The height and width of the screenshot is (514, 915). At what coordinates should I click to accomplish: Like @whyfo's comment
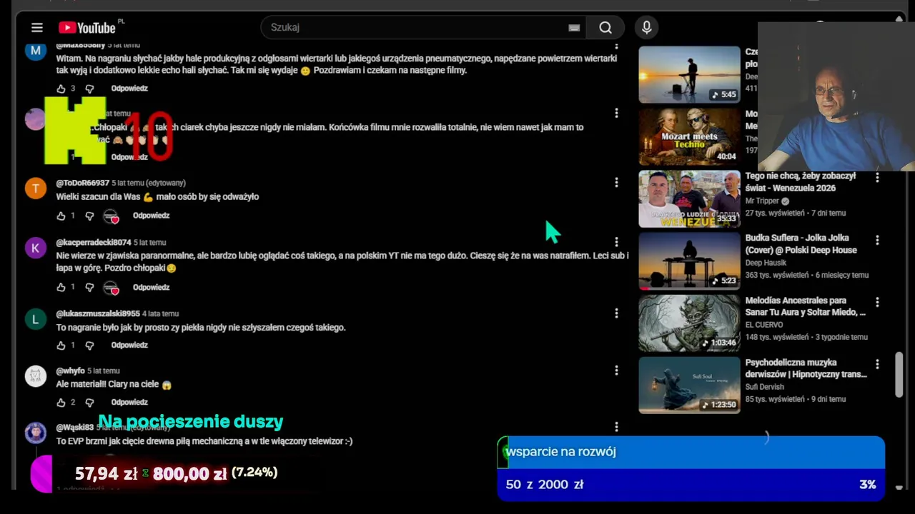click(61, 403)
